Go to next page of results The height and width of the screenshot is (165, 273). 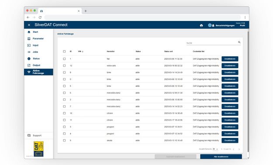pos(239,149)
